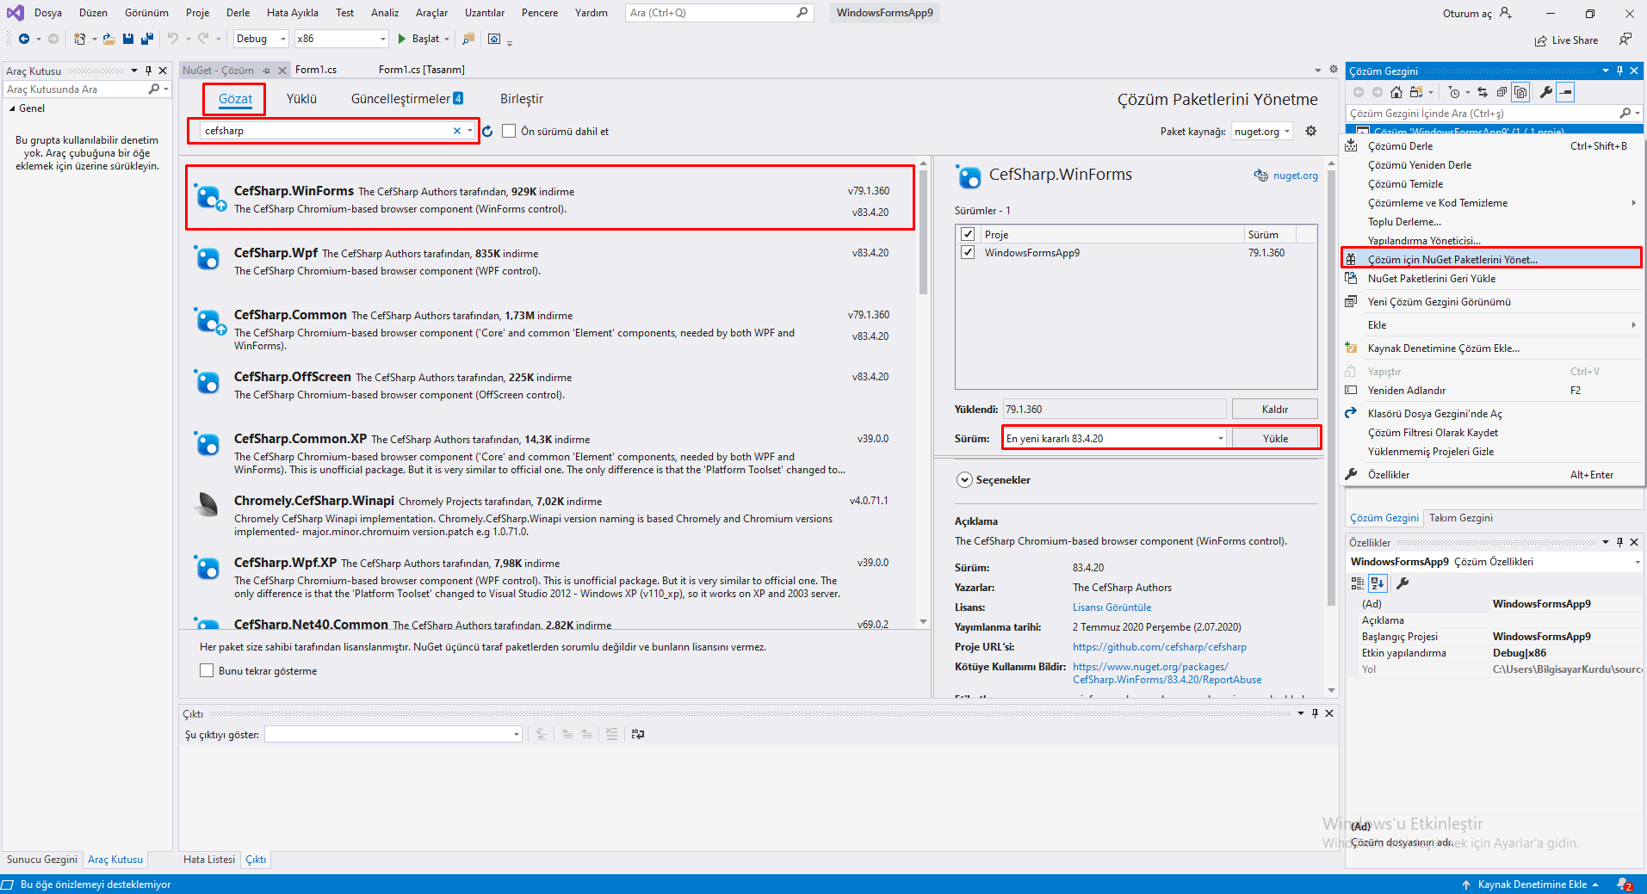The image size is (1647, 894).
Task: Select the Chromely.CefSharp.Winapi package row
Action: pos(550,515)
